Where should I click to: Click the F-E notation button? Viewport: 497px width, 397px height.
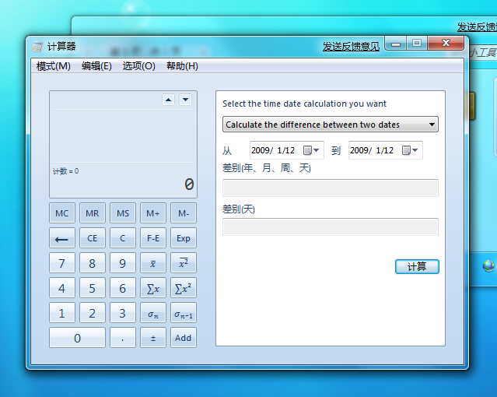click(x=152, y=238)
